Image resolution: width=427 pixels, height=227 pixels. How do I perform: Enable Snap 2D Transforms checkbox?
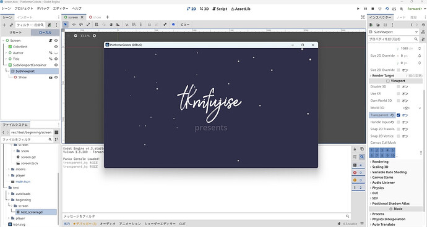point(399,130)
